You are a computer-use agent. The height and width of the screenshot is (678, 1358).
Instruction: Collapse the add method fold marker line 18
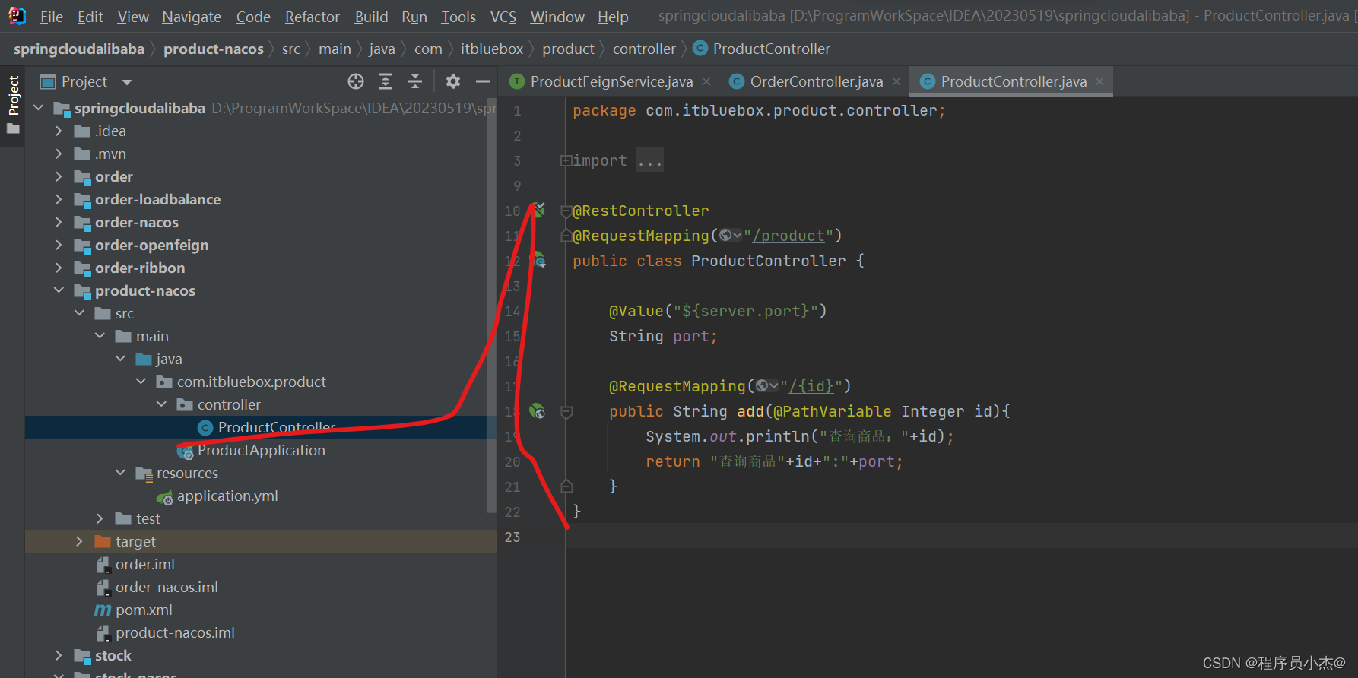tap(566, 411)
